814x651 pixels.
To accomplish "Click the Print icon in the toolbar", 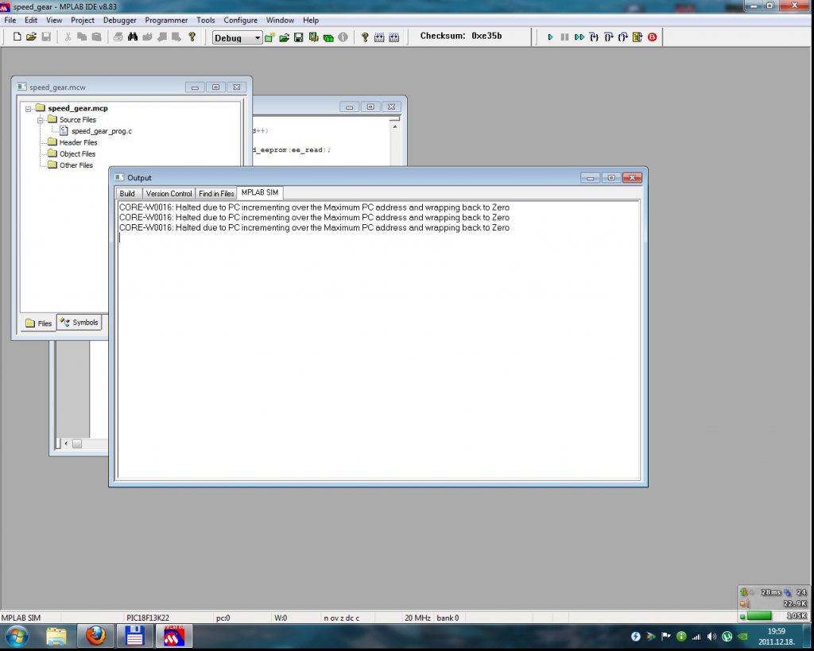I will tap(118, 37).
